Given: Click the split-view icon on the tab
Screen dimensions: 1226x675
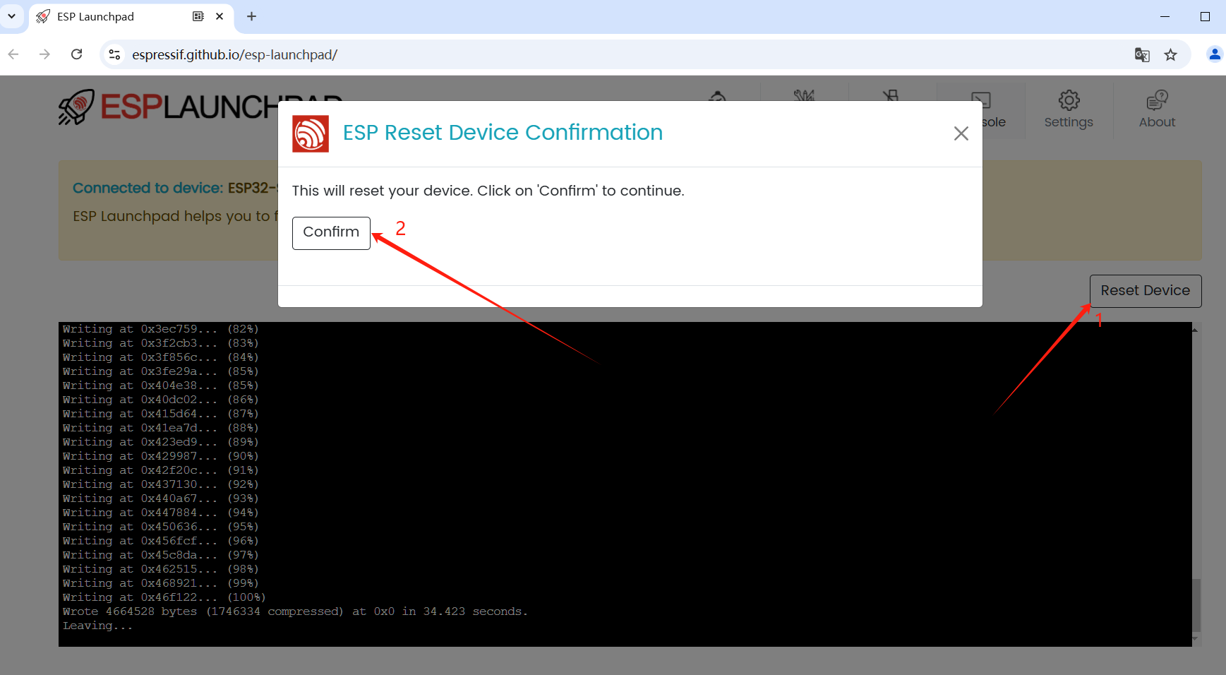Looking at the screenshot, I should click(x=198, y=16).
